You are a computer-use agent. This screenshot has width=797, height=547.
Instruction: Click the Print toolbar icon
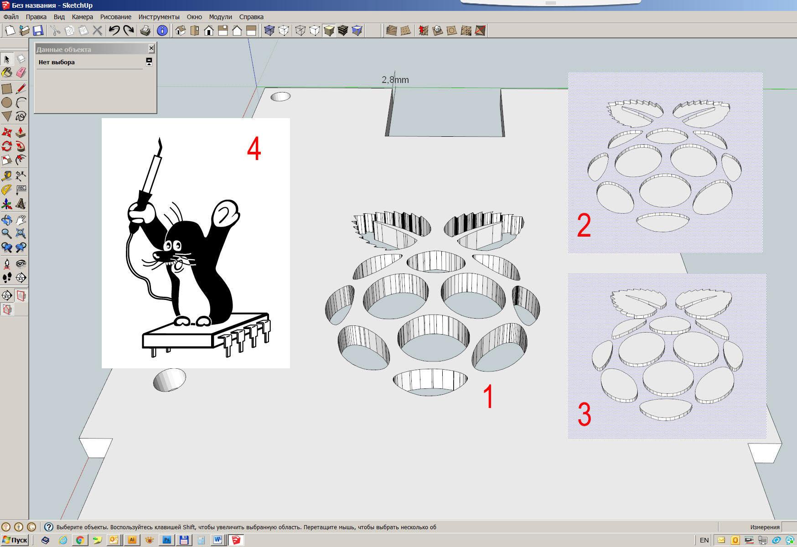point(145,31)
